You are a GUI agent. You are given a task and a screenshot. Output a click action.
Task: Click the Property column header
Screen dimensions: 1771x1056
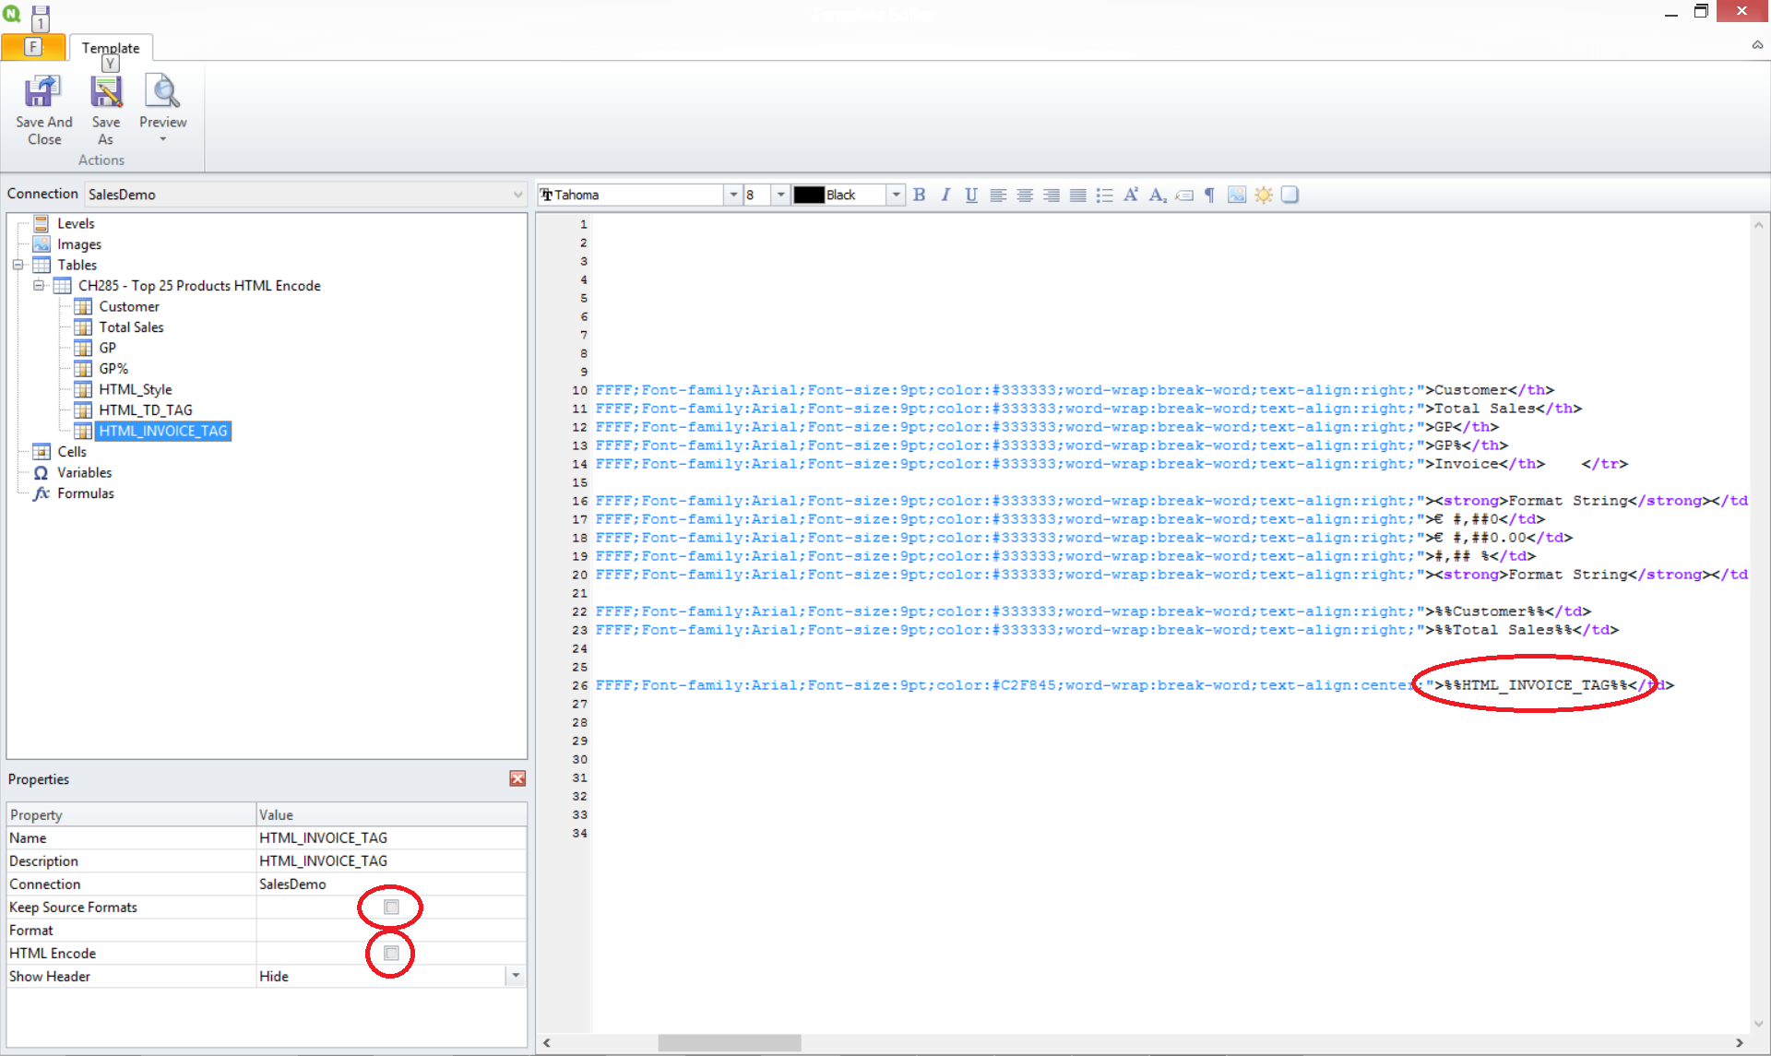point(131,814)
